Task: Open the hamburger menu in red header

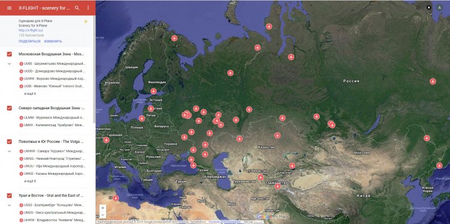Action: 9,8
